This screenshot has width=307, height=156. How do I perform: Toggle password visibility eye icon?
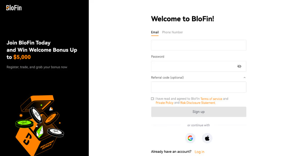[x=239, y=66]
